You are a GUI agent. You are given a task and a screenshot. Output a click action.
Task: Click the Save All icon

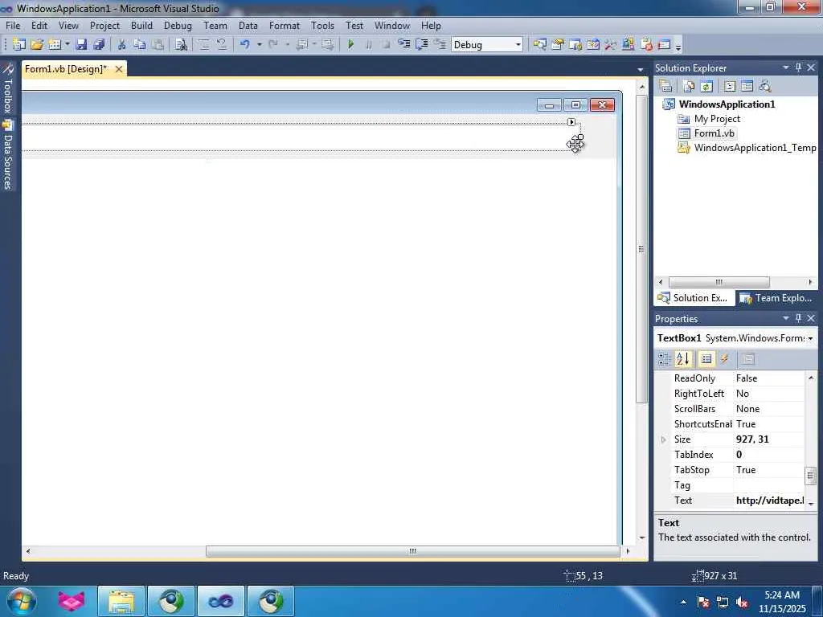pos(99,45)
